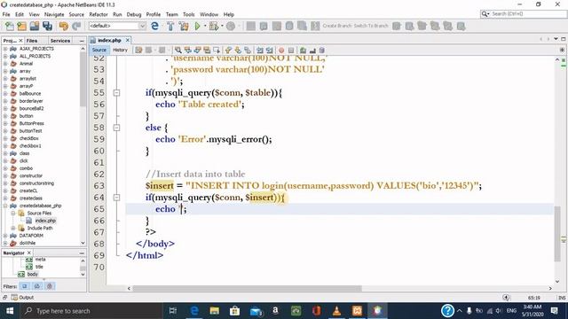The height and width of the screenshot is (319, 568).
Task: Switch to the Services tab
Action: (x=60, y=41)
